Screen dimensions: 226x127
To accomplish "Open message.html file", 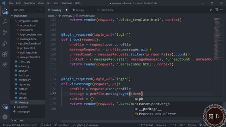I will (28, 39).
